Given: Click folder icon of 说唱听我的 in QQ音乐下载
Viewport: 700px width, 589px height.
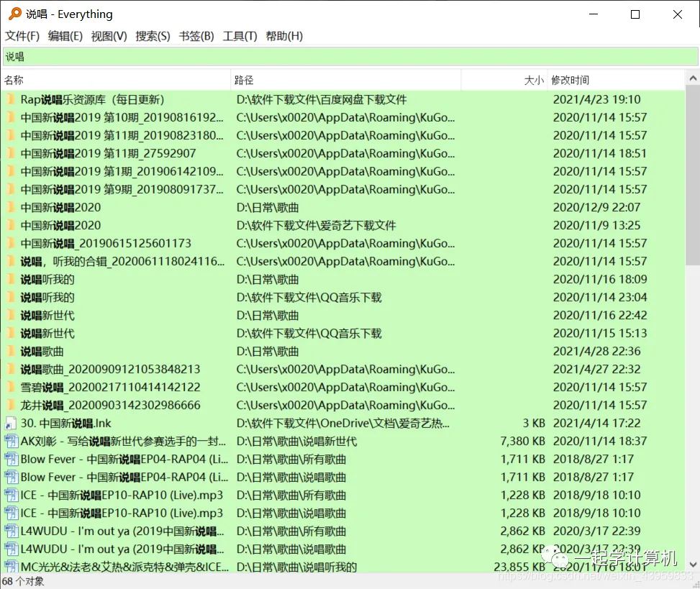Looking at the screenshot, I should coord(11,297).
